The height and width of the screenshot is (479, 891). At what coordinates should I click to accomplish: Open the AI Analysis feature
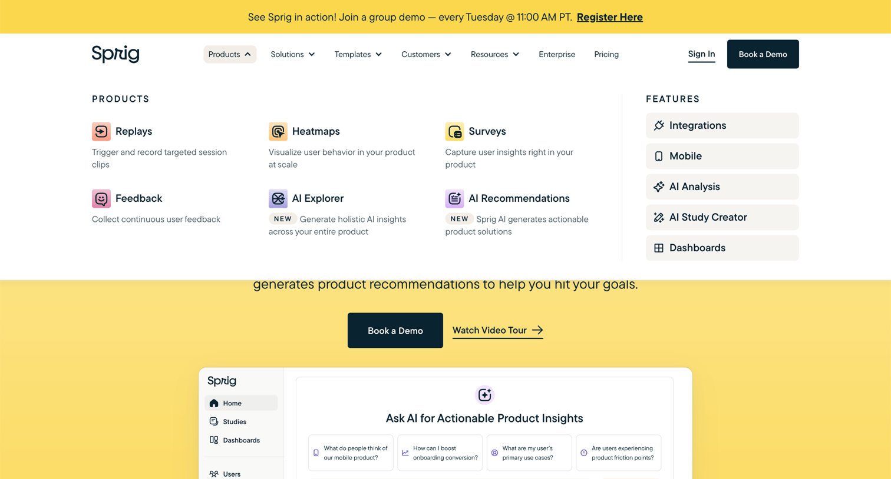tap(722, 187)
